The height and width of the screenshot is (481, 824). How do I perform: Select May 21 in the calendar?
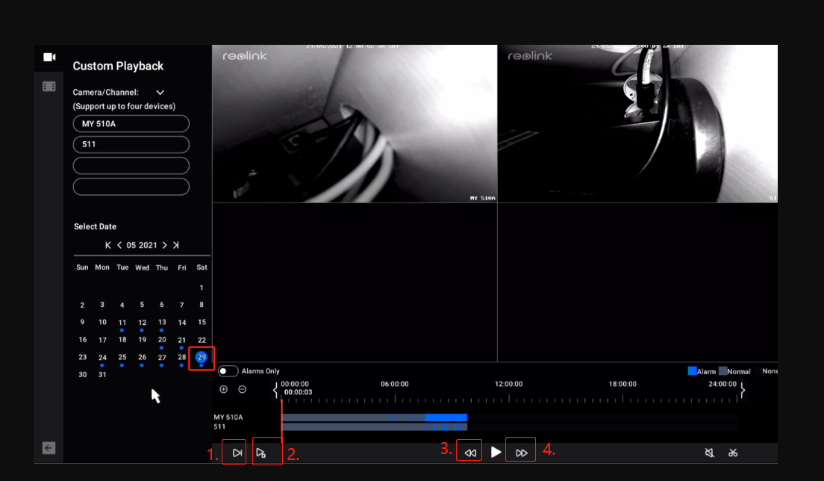coord(182,340)
